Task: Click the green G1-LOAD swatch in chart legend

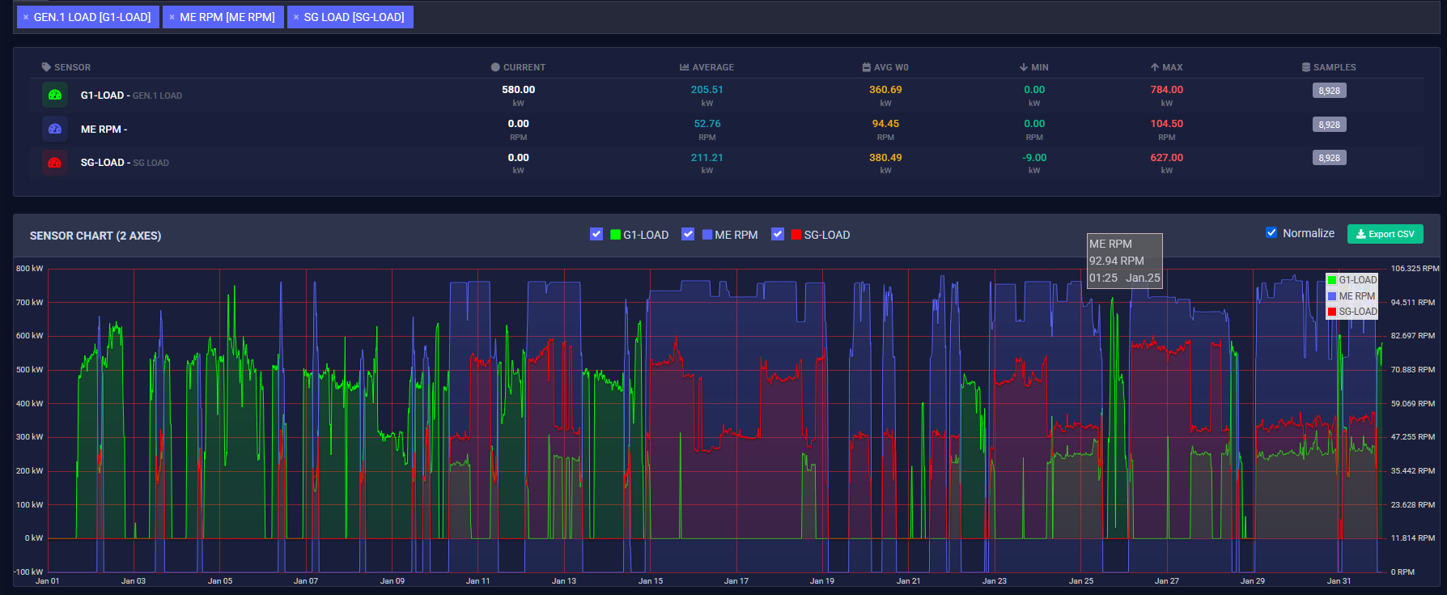Action: [x=1332, y=280]
